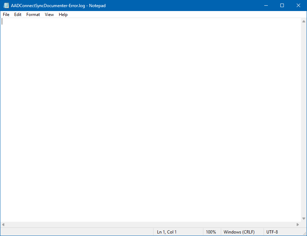
Task: Click the title 'AADConnectSyncDocumenter-Error.log - Notepad'
Action: 58,6
